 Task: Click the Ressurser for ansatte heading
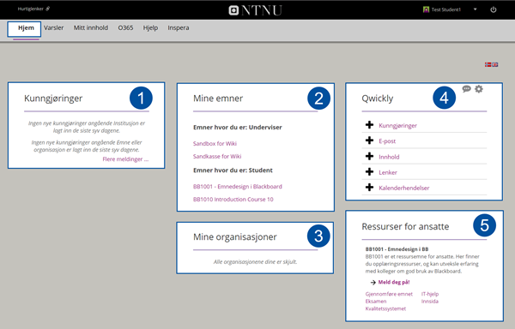(405, 226)
